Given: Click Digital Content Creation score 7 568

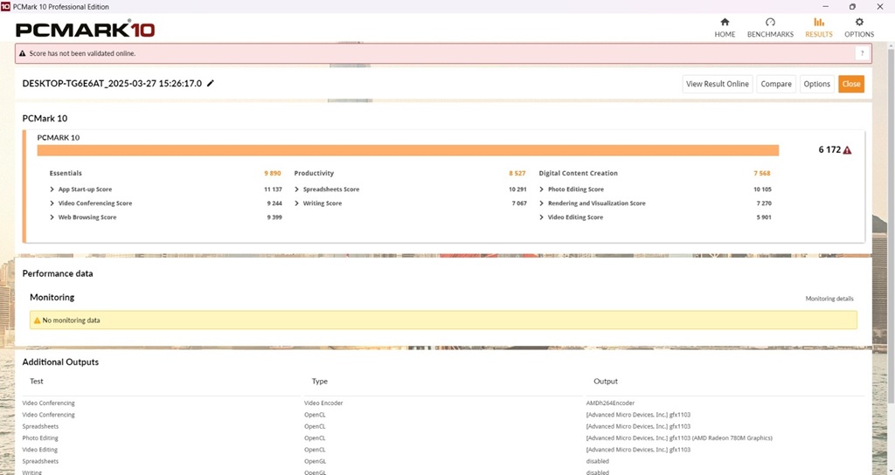Looking at the screenshot, I should [762, 174].
